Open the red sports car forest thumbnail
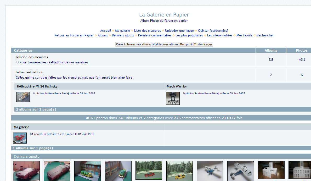 [149, 171]
